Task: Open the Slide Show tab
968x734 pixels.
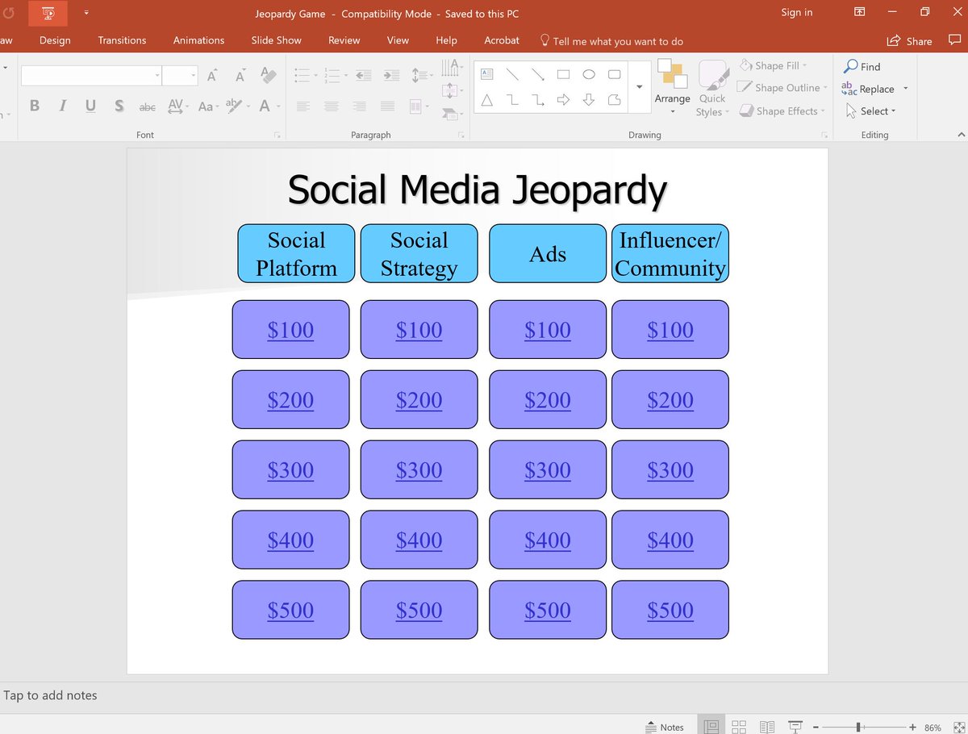Action: tap(276, 40)
